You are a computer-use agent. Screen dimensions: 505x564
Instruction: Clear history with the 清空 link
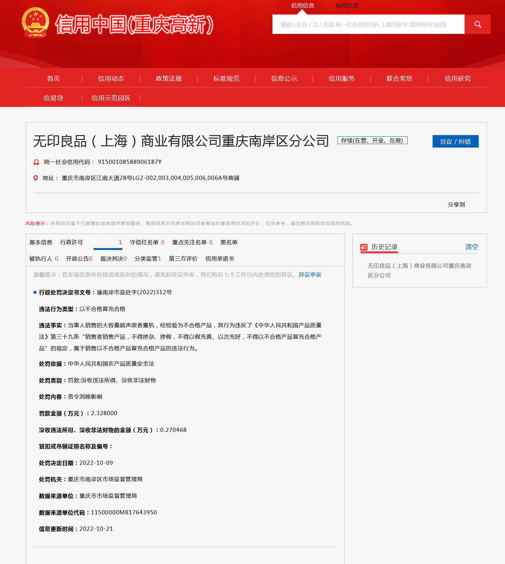471,247
